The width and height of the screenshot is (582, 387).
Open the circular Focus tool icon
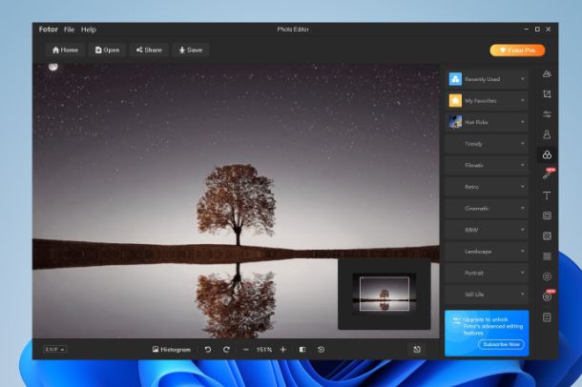tap(547, 276)
